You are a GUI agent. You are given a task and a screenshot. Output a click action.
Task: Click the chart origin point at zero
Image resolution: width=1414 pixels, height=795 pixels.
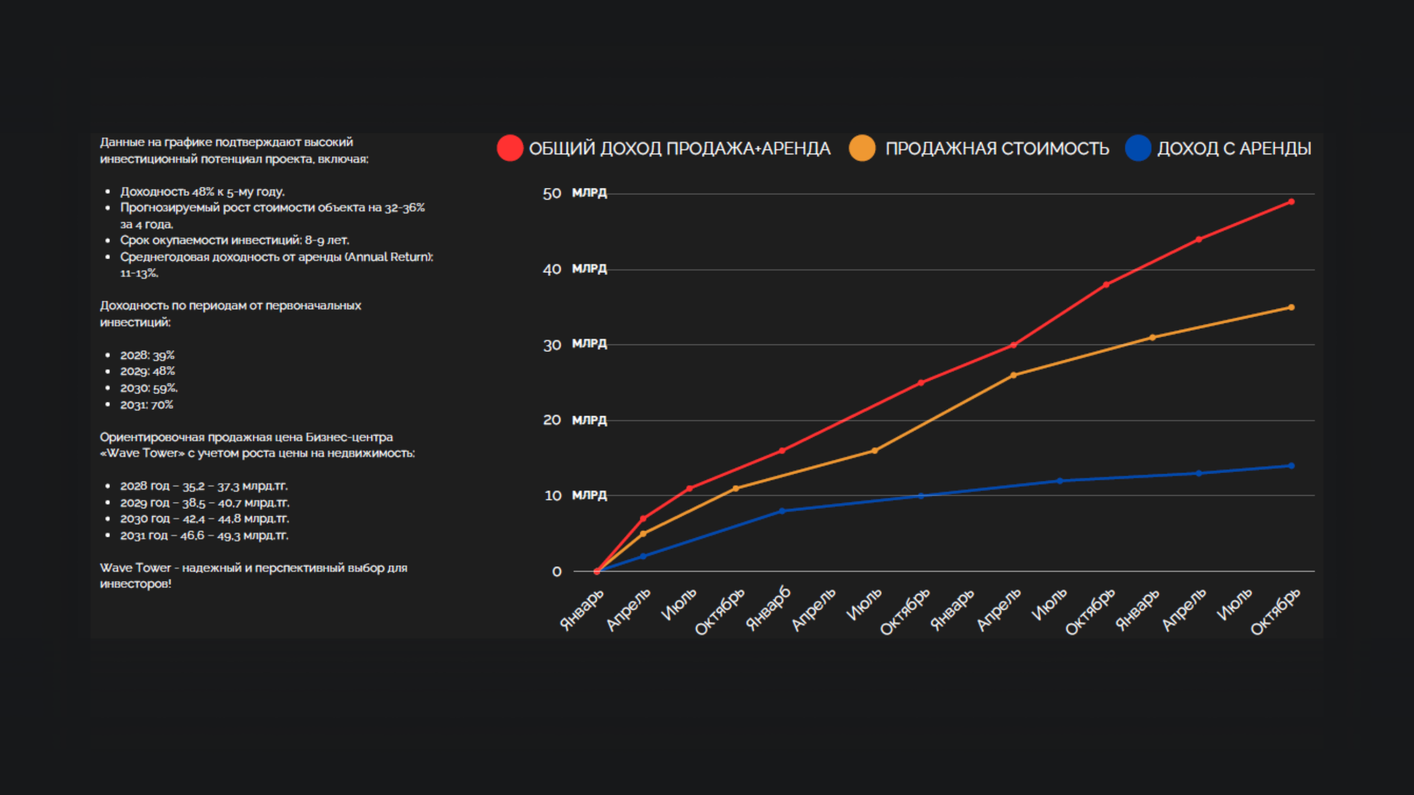pos(597,571)
